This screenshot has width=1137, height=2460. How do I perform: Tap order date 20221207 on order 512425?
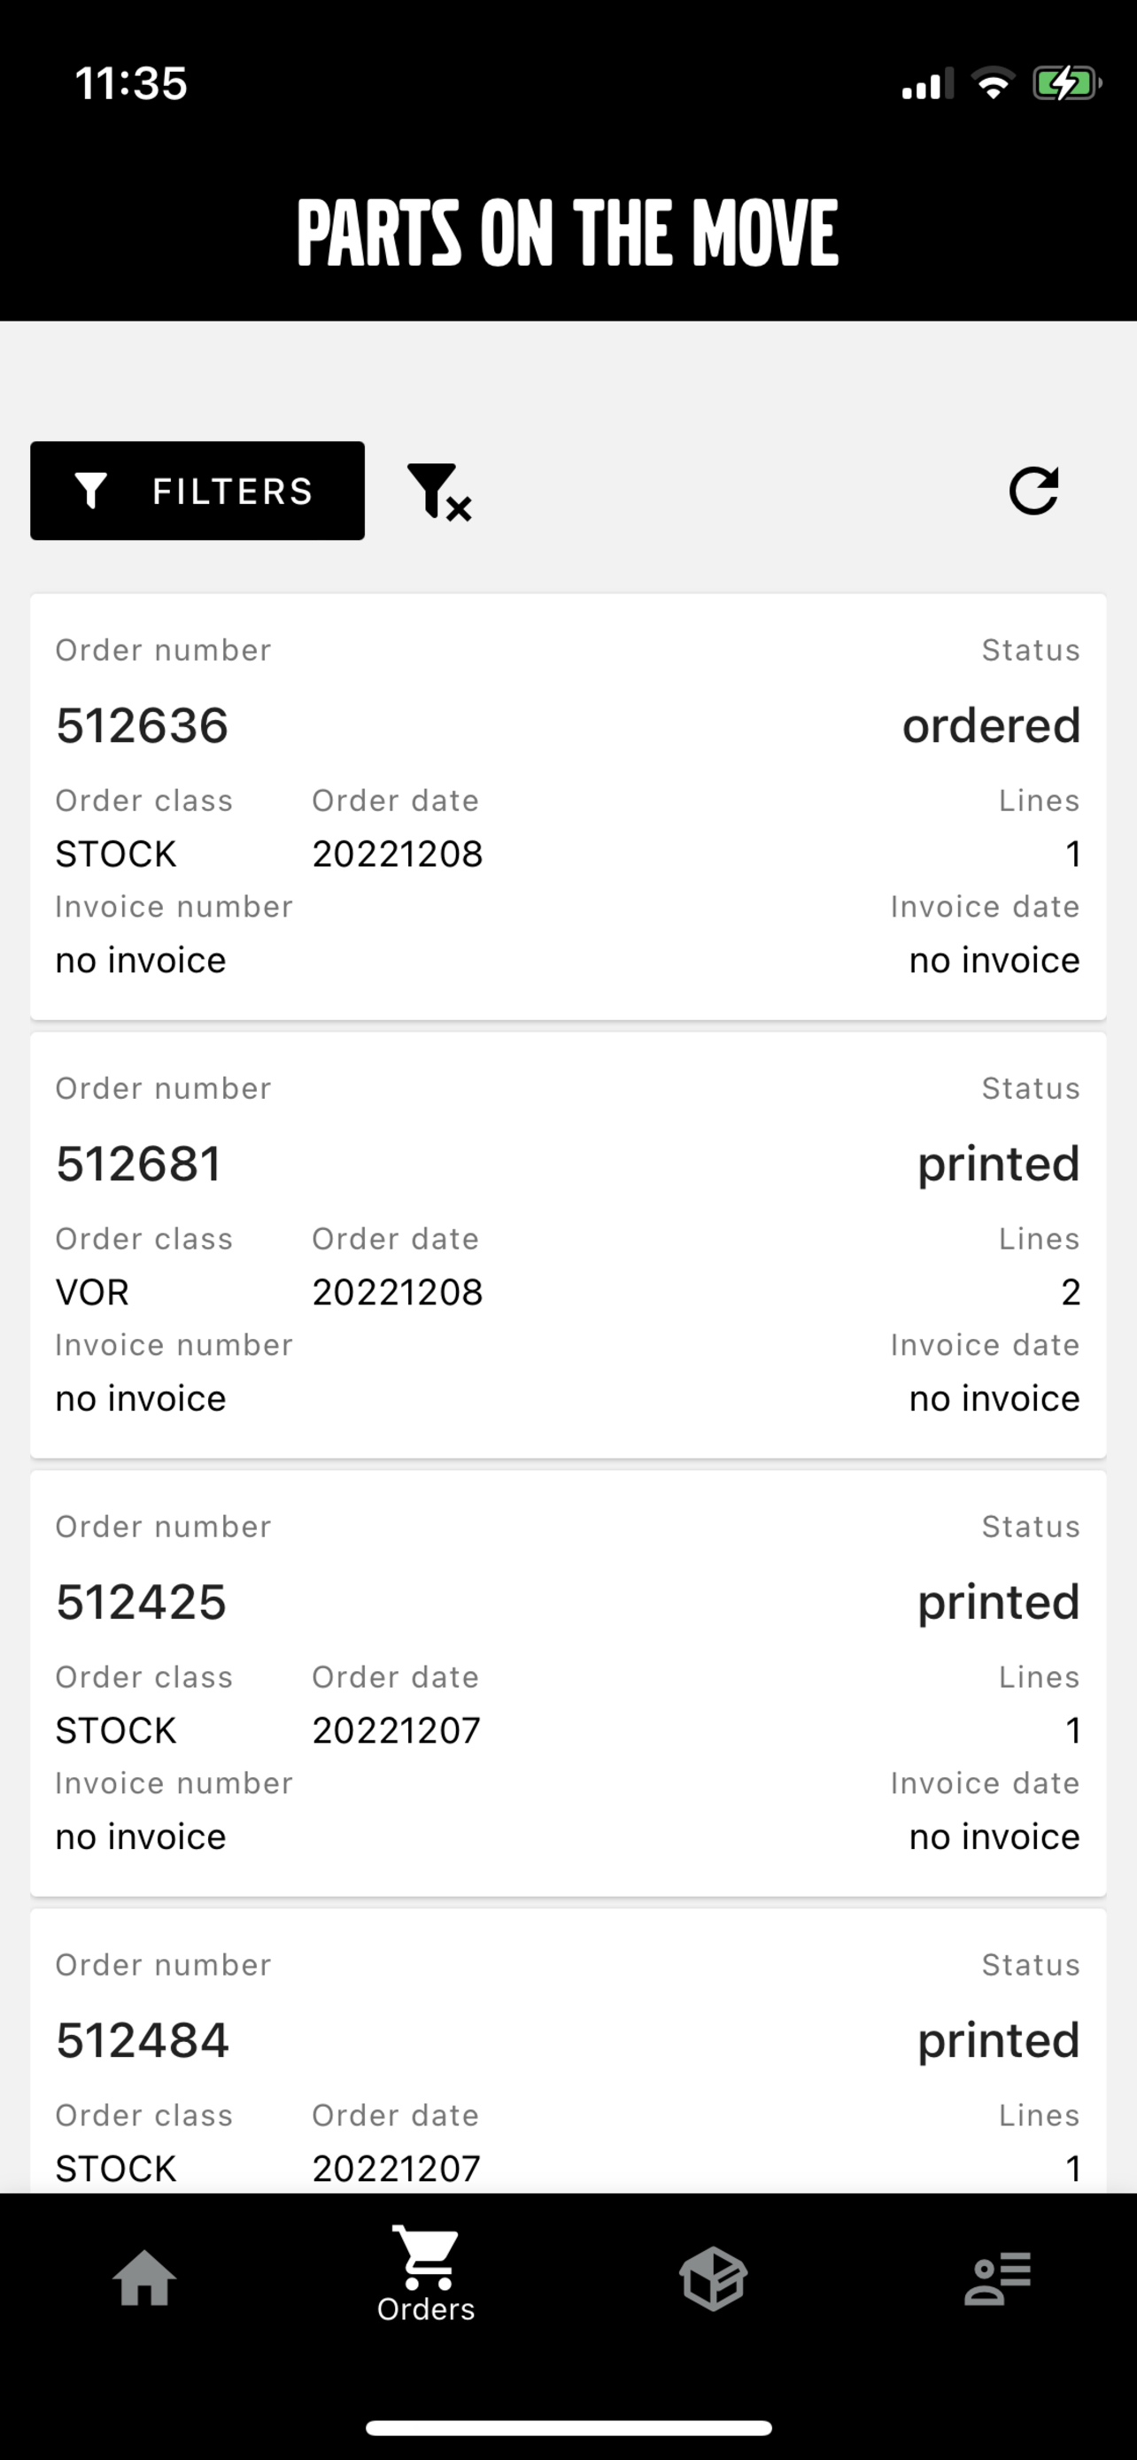pos(396,1730)
